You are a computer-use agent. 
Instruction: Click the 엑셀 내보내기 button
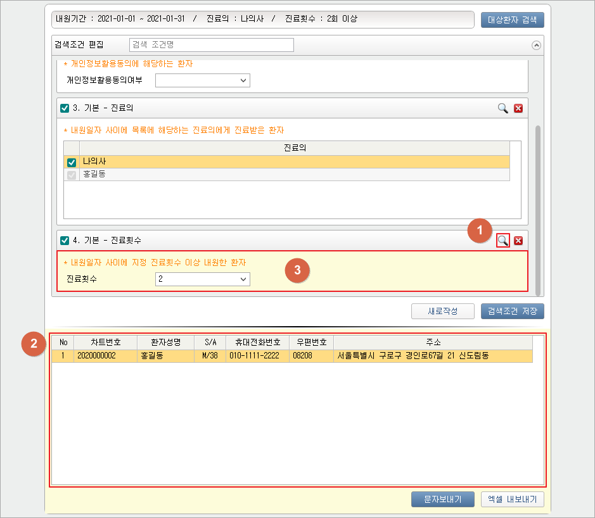pos(512,499)
